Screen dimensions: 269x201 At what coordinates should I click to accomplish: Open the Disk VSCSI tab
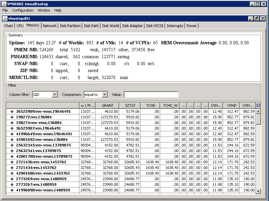[x=155, y=26]
